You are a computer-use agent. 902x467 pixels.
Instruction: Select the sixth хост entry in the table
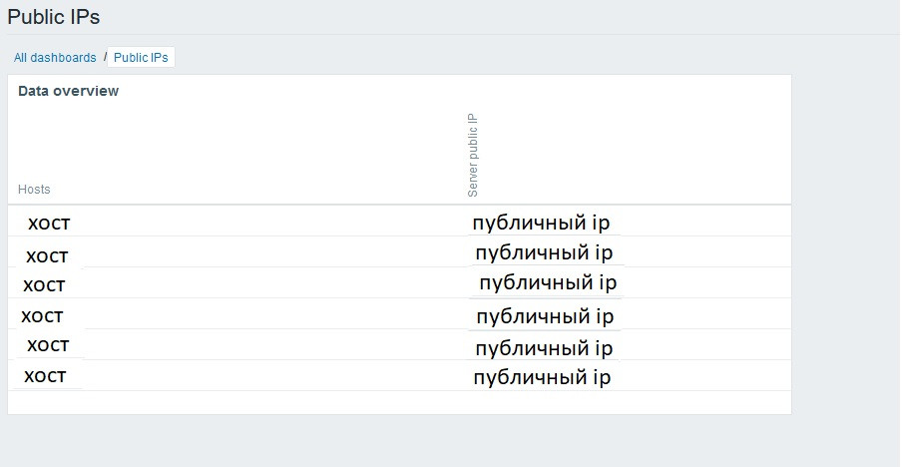[x=45, y=376]
